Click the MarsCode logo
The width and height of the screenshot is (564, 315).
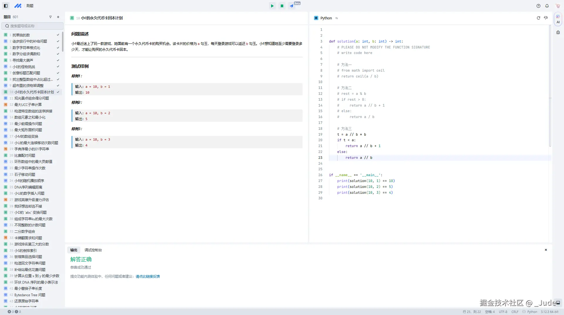click(x=18, y=6)
